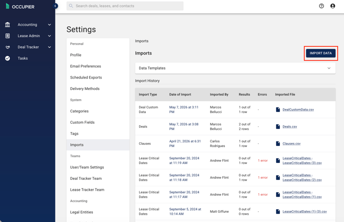
Task: Click the Tasks checkmark circle icon
Action: 8,58
